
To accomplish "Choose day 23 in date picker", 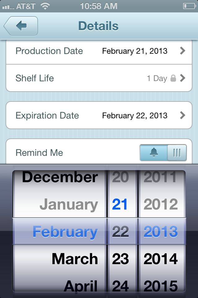I will pyautogui.click(x=121, y=259).
